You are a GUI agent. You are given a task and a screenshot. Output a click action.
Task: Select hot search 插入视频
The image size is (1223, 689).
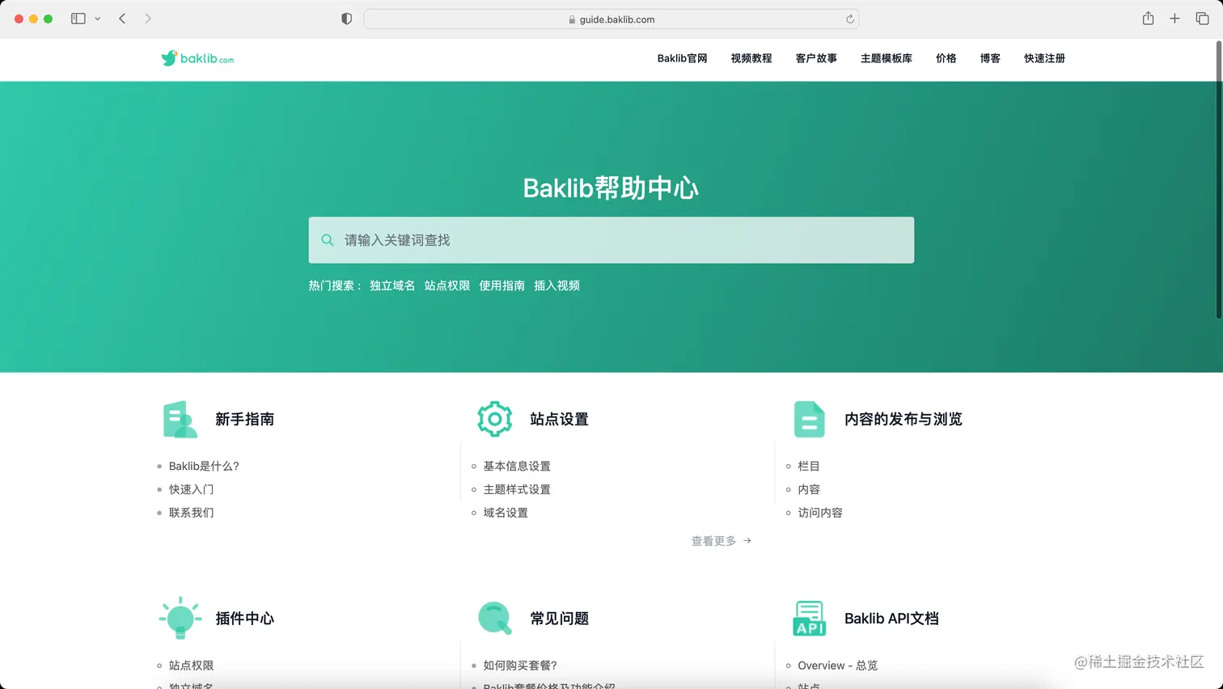pos(556,285)
